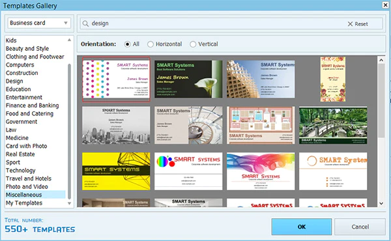Choose the garden bridge photo template
The width and height of the screenshot is (391, 241).
pyautogui.click(x=333, y=125)
